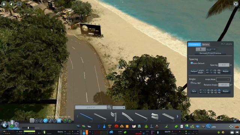The height and width of the screenshot is (135, 240).
Task: Select the Width spacing option
Action: pos(201,73)
